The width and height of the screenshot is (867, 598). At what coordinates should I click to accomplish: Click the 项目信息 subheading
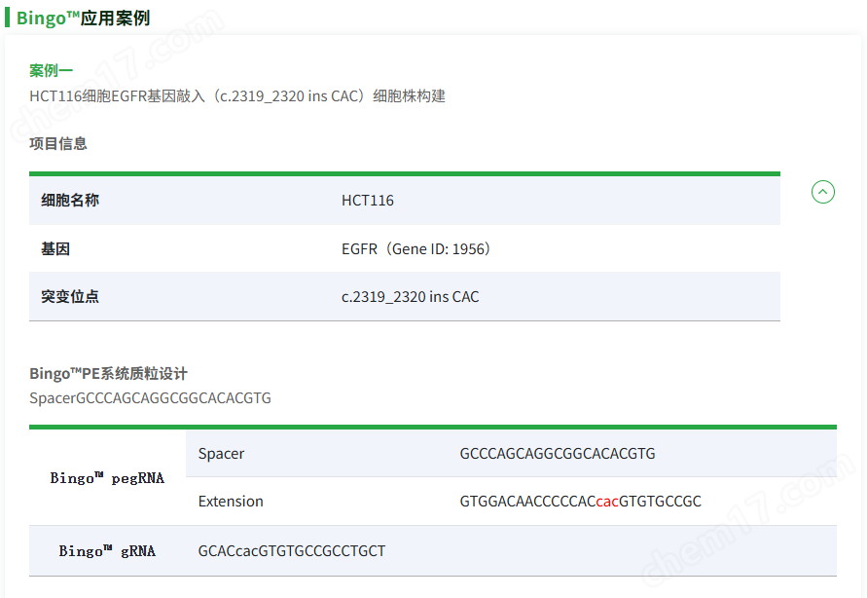click(58, 144)
